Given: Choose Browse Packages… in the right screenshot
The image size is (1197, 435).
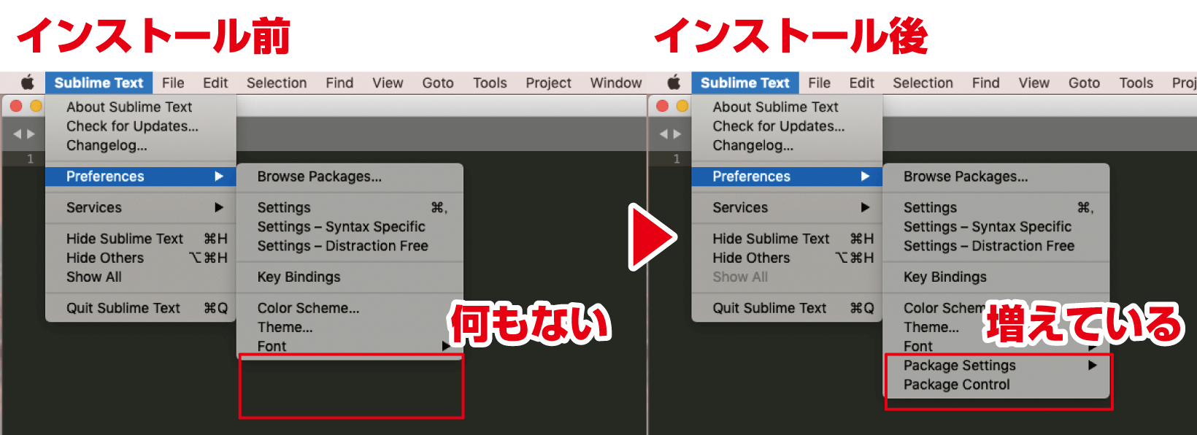Looking at the screenshot, I should (x=965, y=177).
